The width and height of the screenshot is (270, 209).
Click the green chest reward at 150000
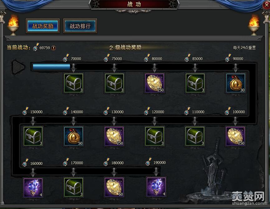(33, 136)
